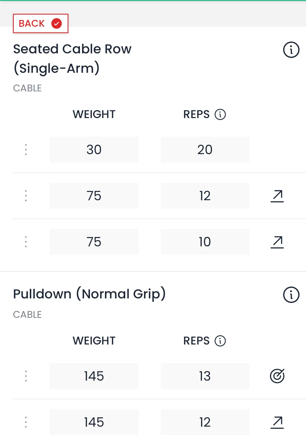Viewport: 306px width, 448px height.
Task: Select the Seated Cable Row (Single-Arm) title
Action: [72, 58]
